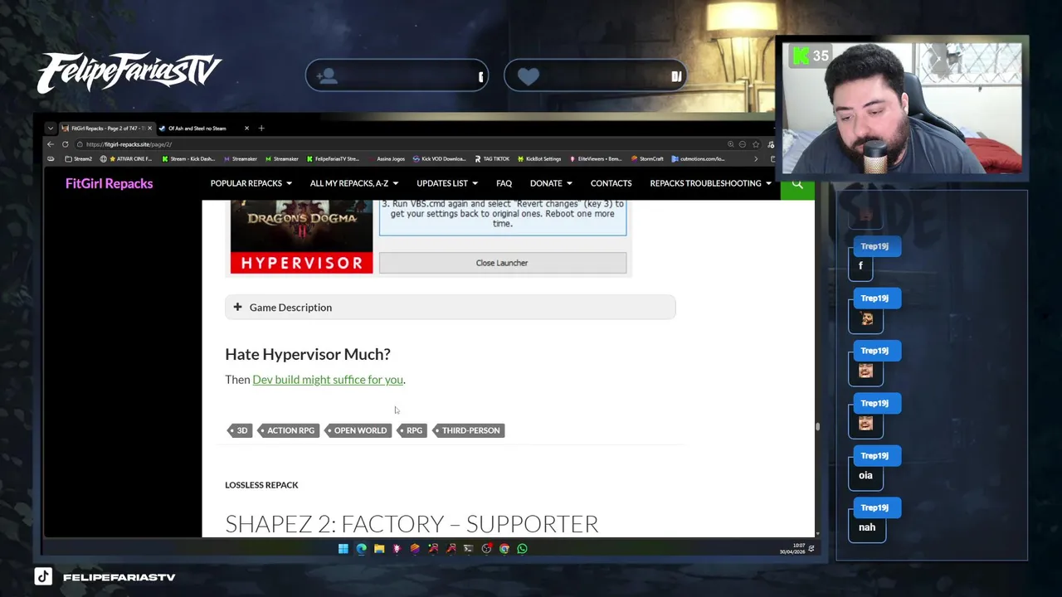
Task: Click the THIRD-PERSON tag
Action: tap(469, 430)
